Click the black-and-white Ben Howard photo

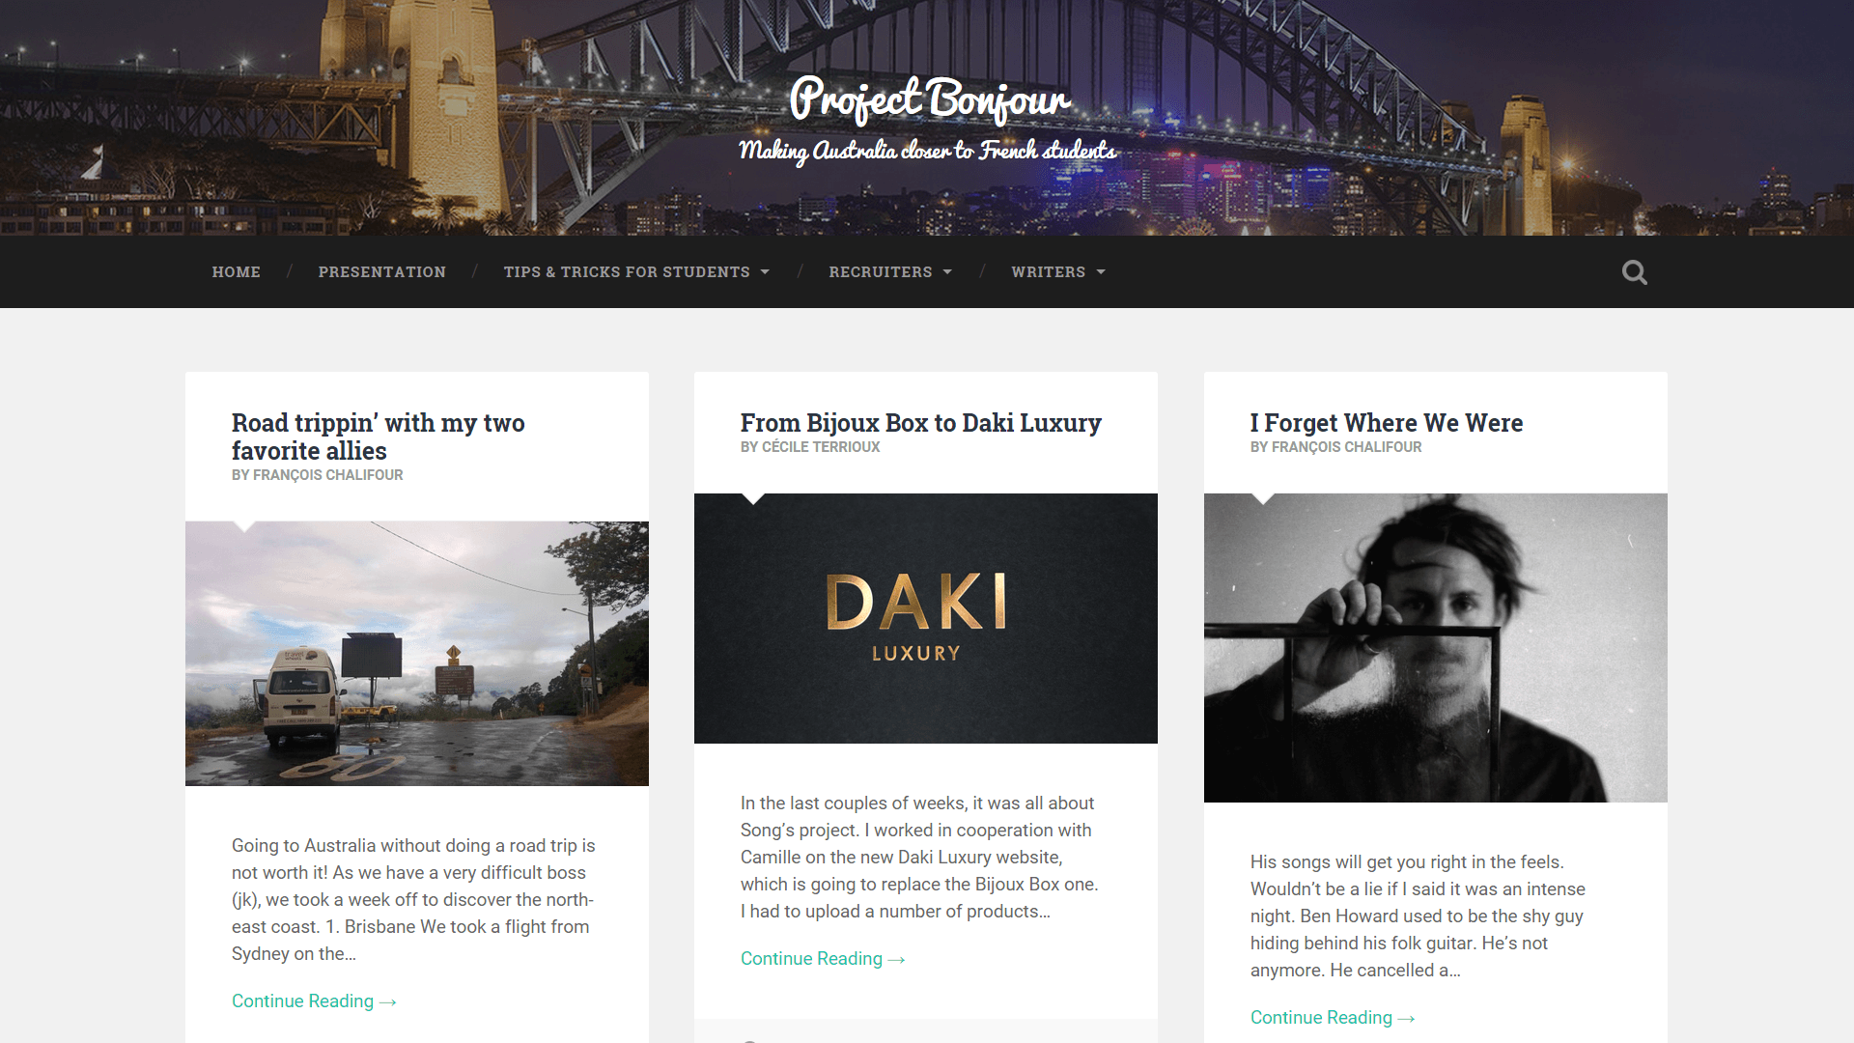click(1436, 648)
